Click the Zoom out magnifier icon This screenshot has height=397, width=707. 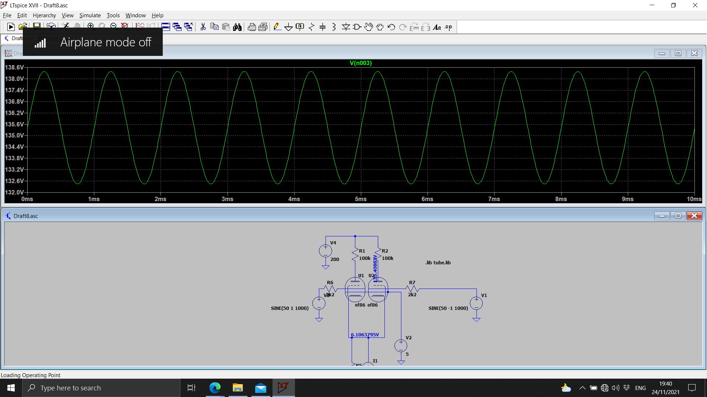tap(113, 26)
